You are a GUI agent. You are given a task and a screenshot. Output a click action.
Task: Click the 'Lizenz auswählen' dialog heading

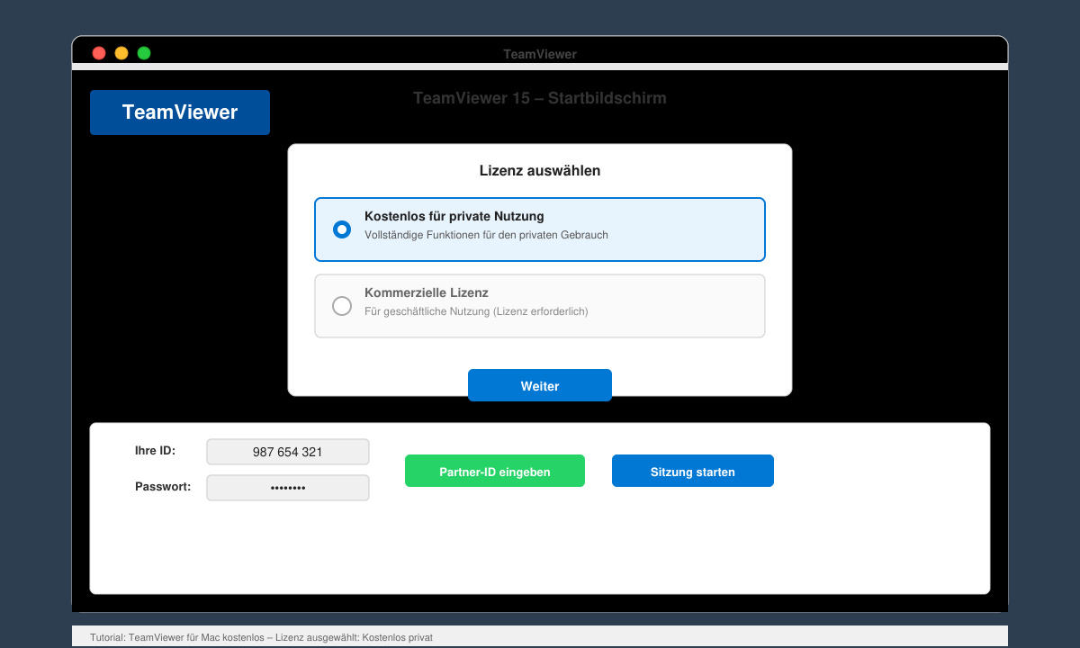(540, 170)
